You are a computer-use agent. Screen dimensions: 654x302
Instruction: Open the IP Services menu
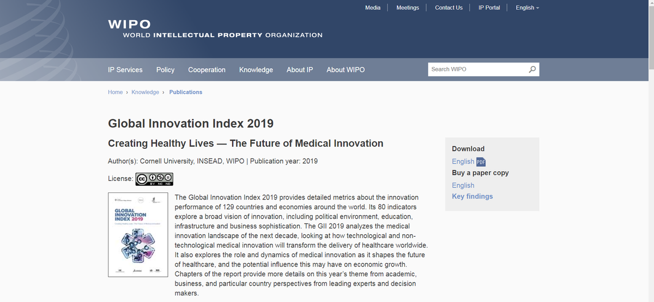coord(125,70)
